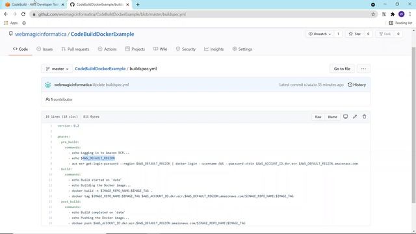Open the Update buildspec.yml commit message

[x=110, y=84]
